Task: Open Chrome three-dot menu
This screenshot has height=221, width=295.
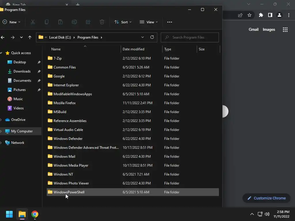Action: [289, 15]
